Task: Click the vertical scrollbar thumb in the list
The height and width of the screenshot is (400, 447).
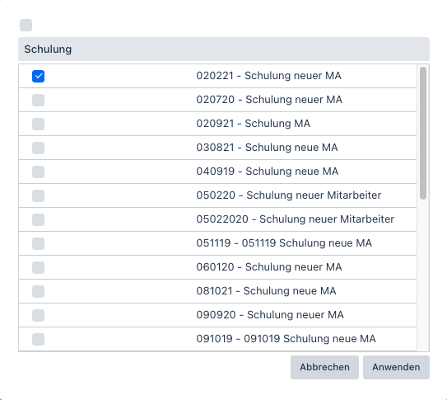Action: pos(423,133)
